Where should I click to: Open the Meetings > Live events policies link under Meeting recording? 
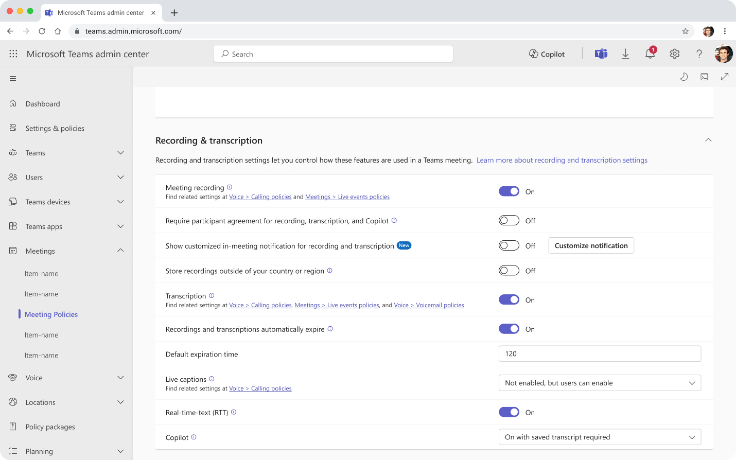pos(347,197)
